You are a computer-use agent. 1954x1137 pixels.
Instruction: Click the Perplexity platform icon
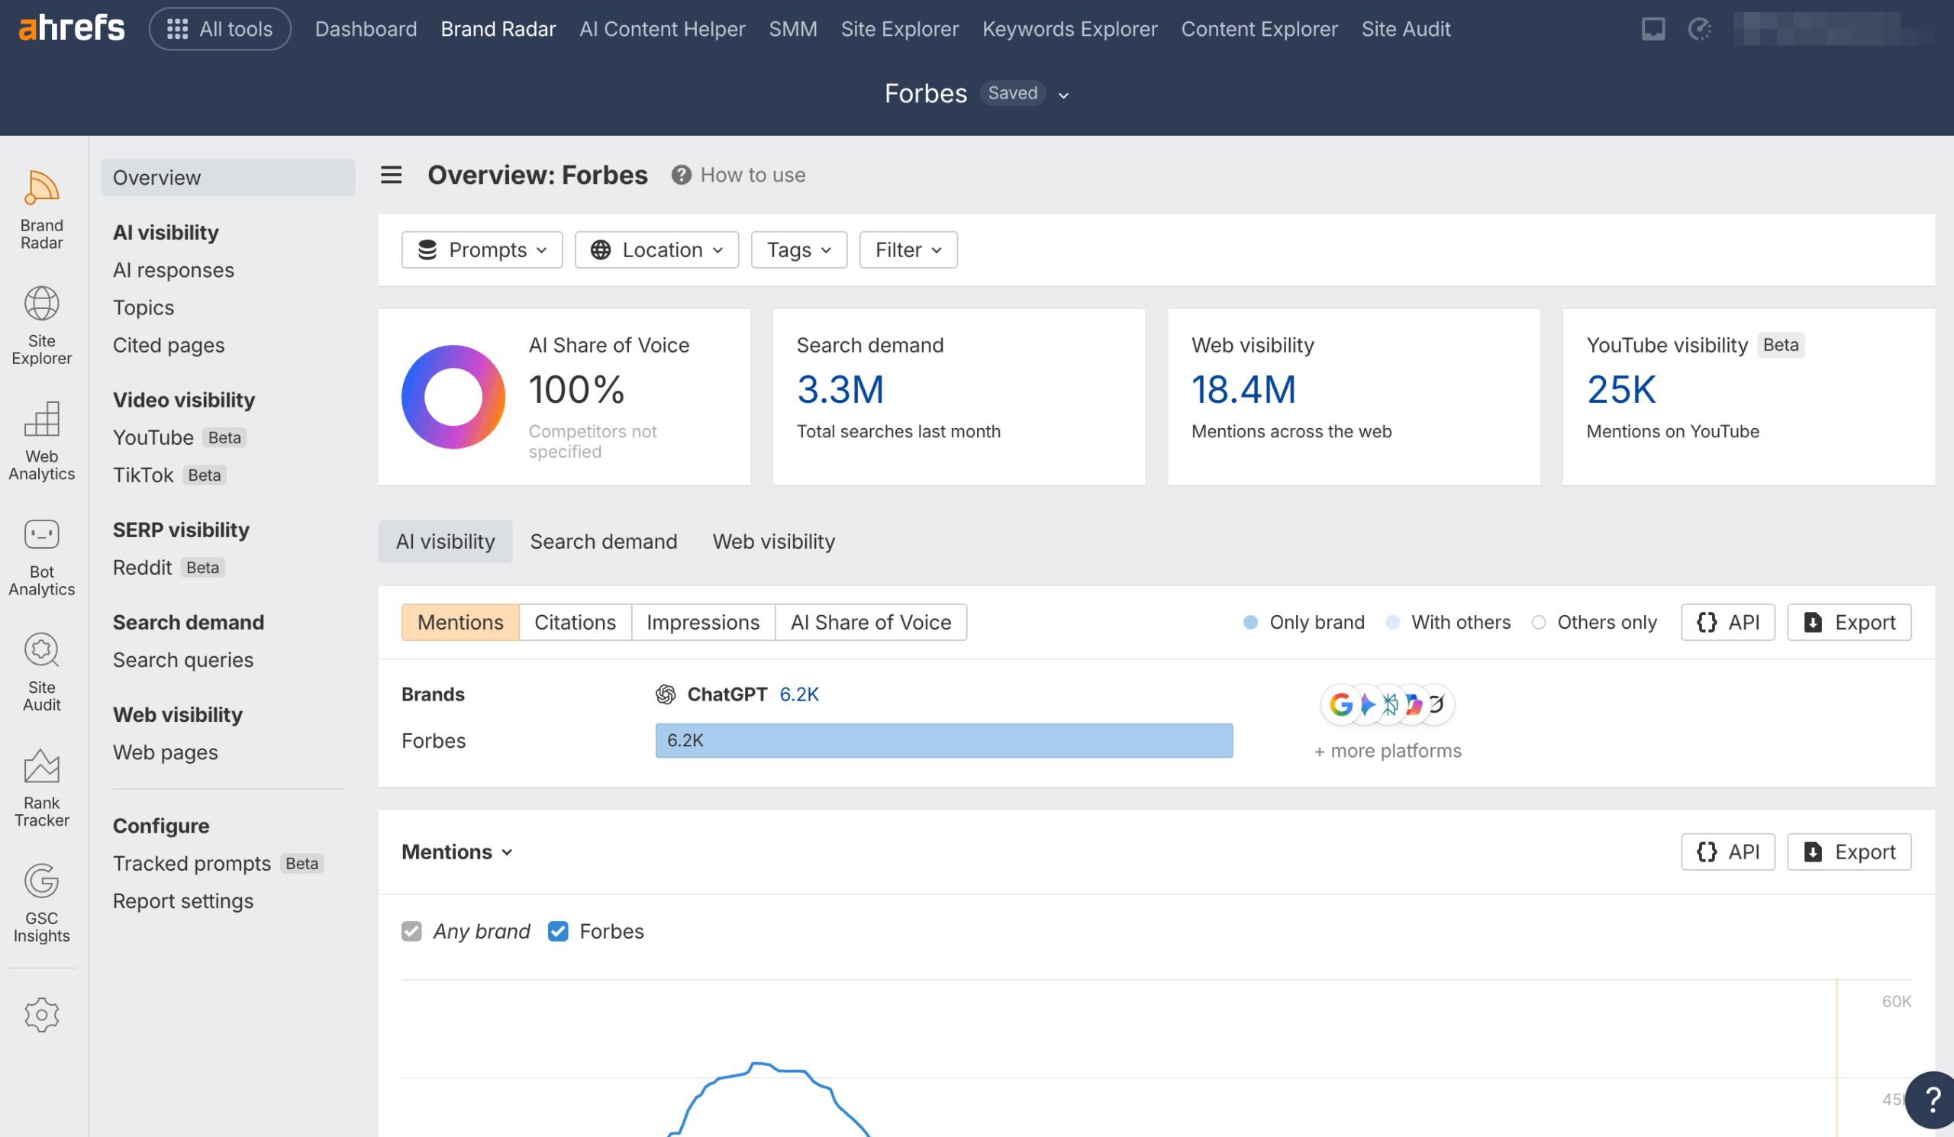[x=1389, y=704]
